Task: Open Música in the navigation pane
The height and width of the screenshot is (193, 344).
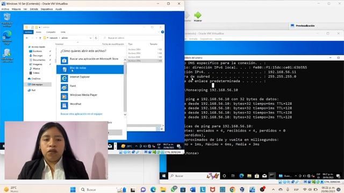Action: 36,69
